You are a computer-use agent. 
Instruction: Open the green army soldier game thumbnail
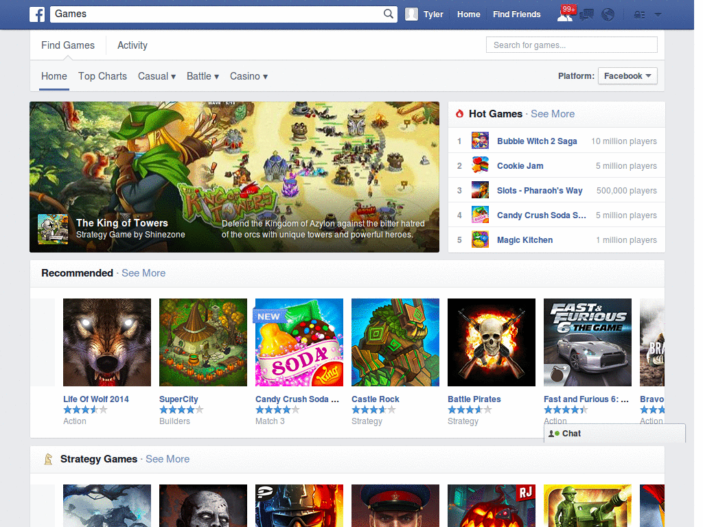click(588, 506)
